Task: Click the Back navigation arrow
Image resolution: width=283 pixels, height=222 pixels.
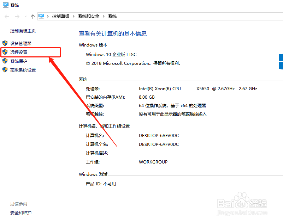Action: [x=7, y=17]
